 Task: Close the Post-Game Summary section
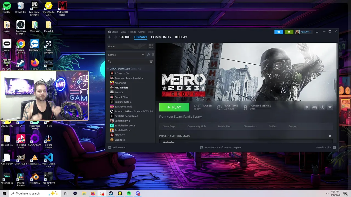[330, 136]
